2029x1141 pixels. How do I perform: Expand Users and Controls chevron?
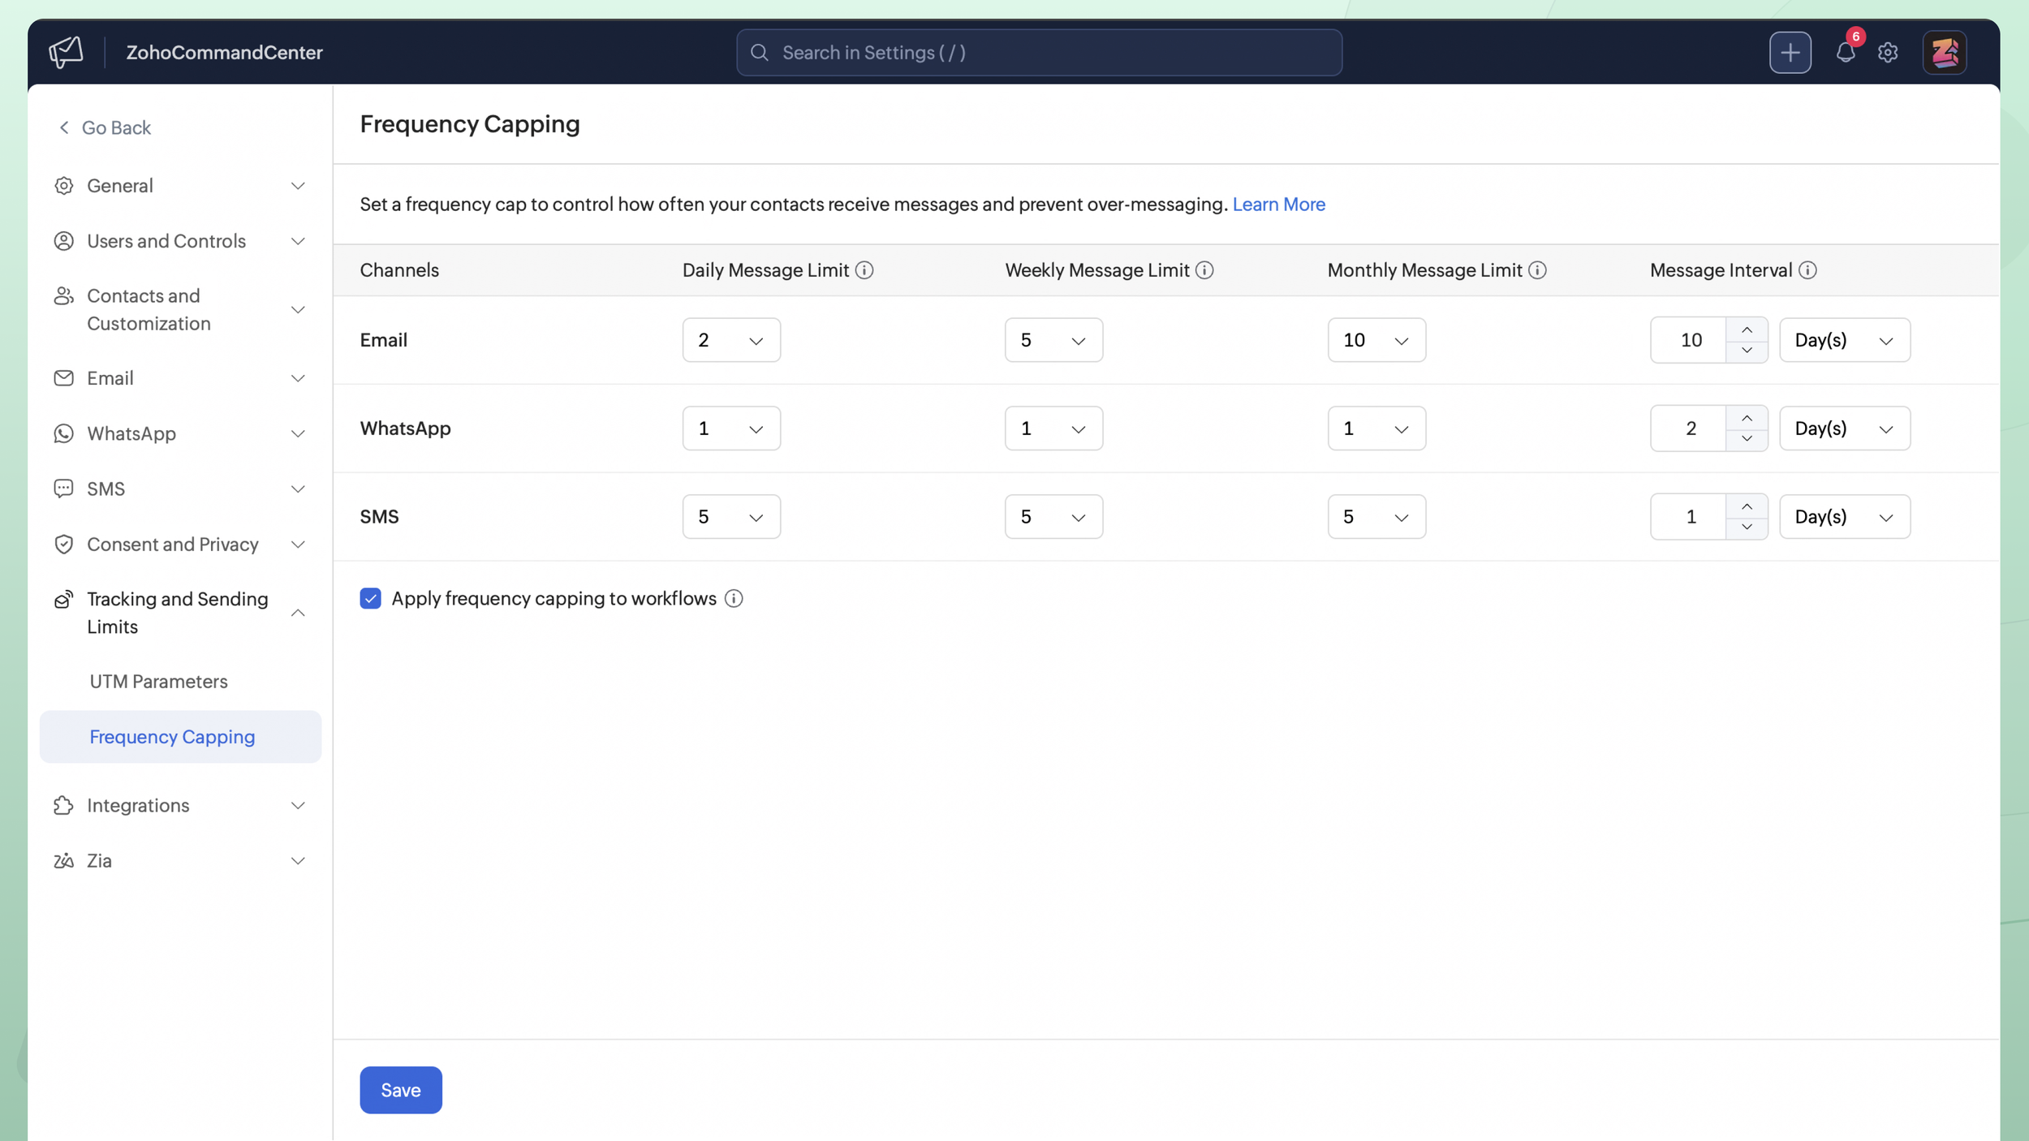point(298,241)
